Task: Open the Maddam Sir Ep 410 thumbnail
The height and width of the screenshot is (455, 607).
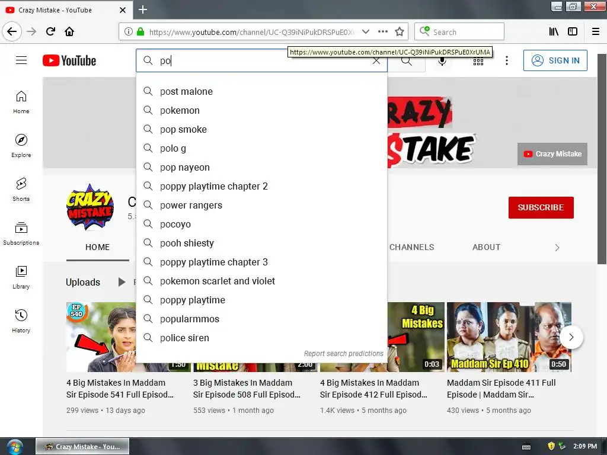Action: pos(509,337)
